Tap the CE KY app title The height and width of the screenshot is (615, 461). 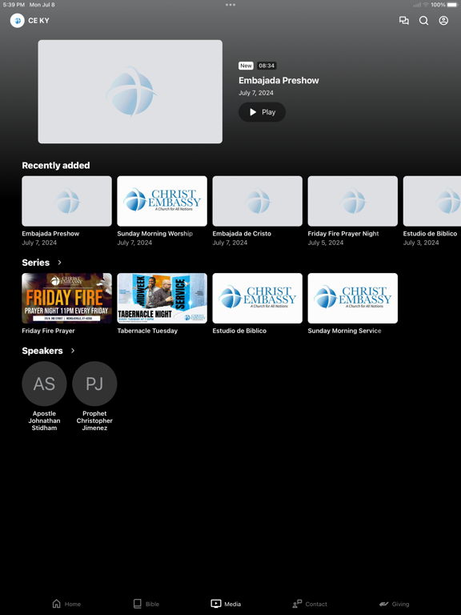click(x=38, y=20)
